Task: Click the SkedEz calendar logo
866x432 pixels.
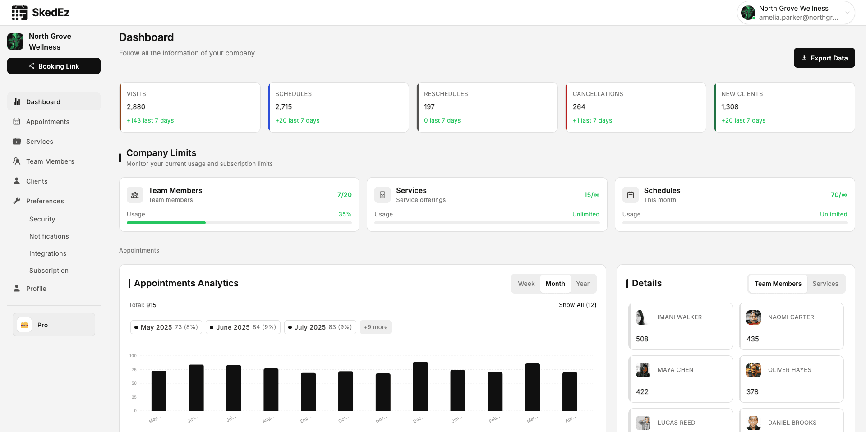Action: pos(19,12)
